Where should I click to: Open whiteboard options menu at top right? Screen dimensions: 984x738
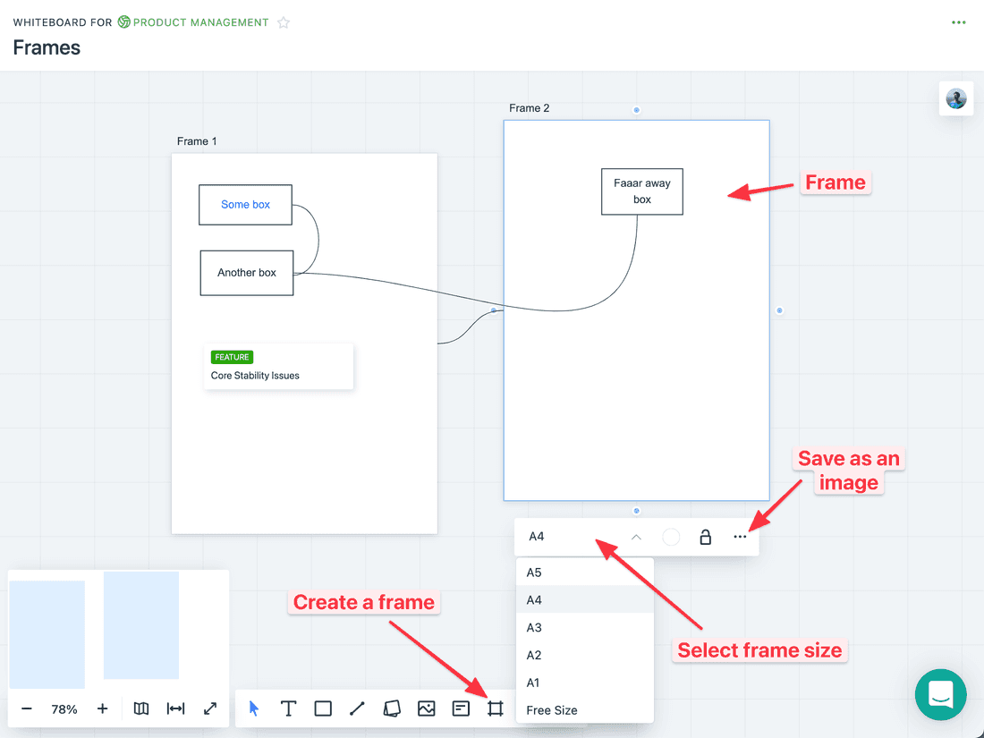tap(959, 22)
